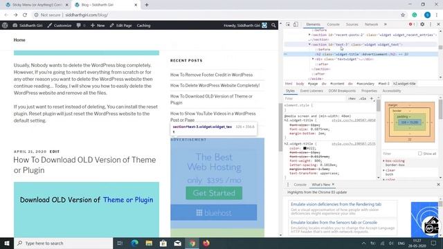
Task: Switch to the Console tab in DevTools
Action: pos(333,25)
